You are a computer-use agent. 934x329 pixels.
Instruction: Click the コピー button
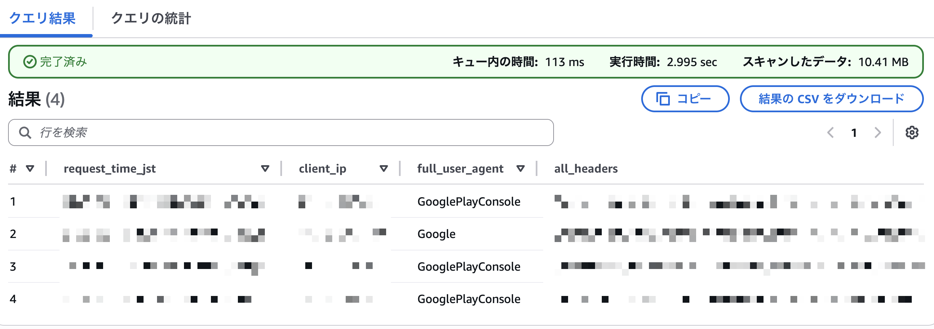coord(685,99)
